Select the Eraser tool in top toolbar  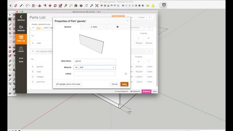(x=16, y=6)
